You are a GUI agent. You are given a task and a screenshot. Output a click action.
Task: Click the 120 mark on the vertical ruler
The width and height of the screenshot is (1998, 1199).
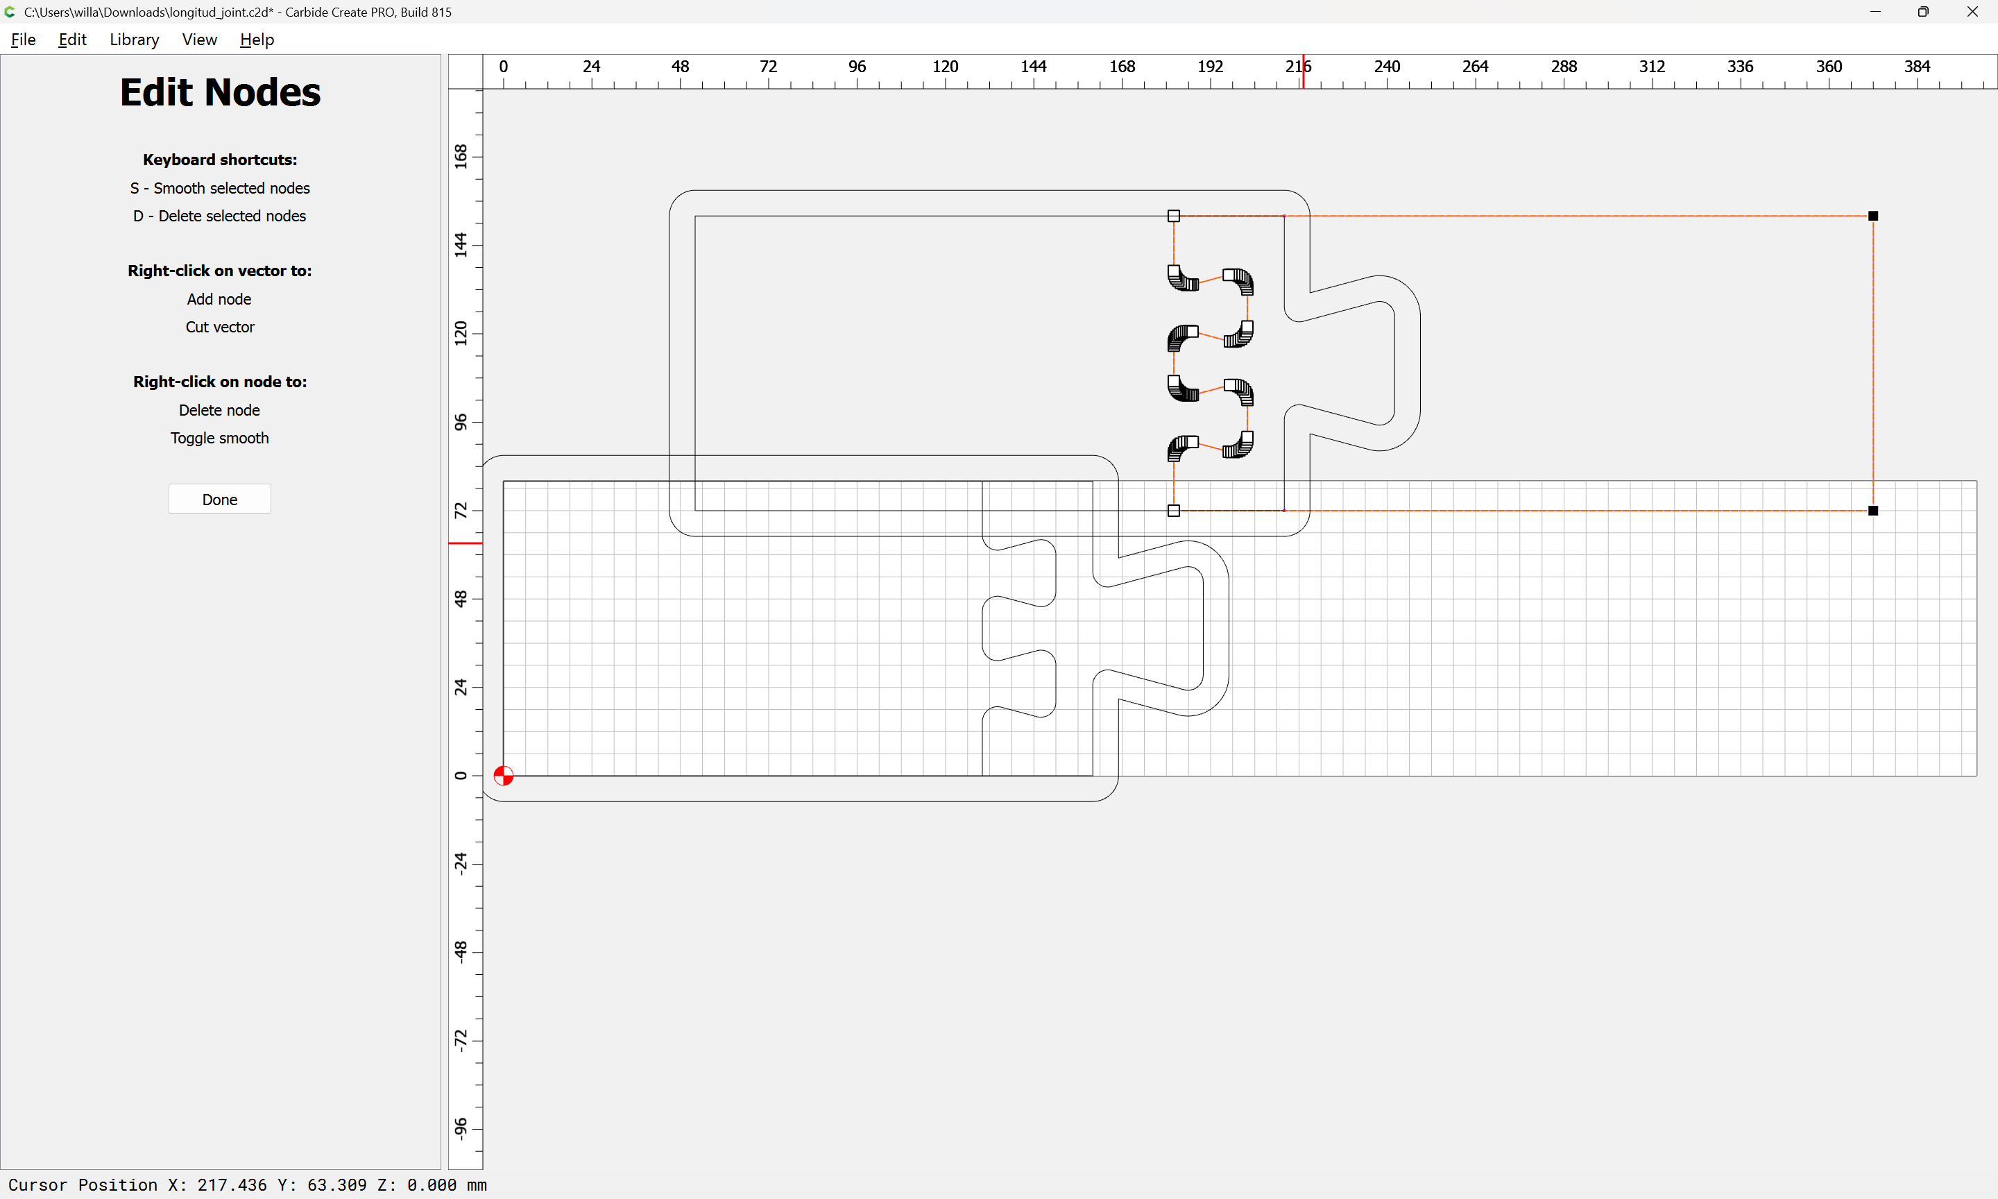pyautogui.click(x=461, y=333)
